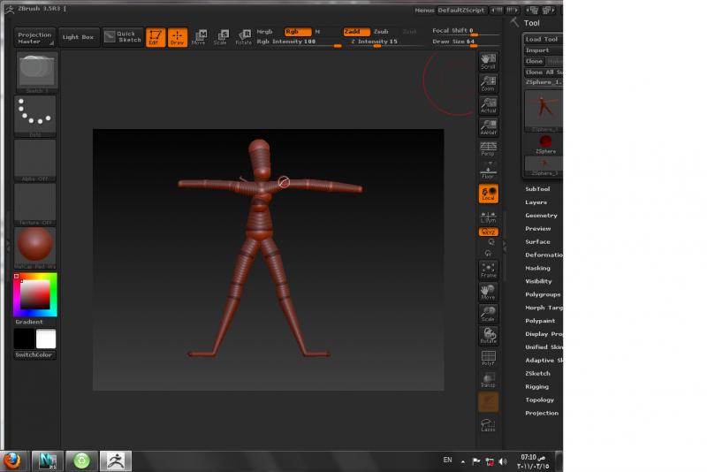Click the PolyF wireframe icon

pyautogui.click(x=488, y=358)
